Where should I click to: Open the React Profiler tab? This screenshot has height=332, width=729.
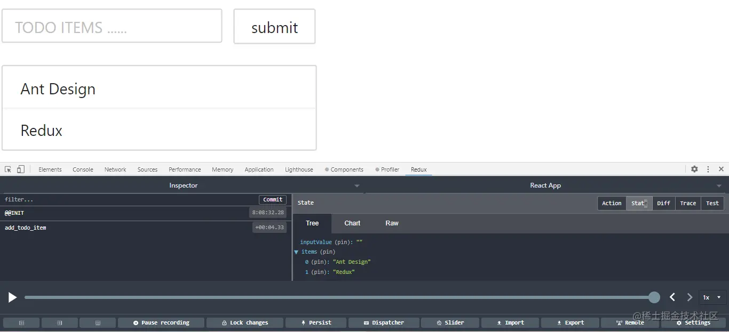(x=387, y=169)
